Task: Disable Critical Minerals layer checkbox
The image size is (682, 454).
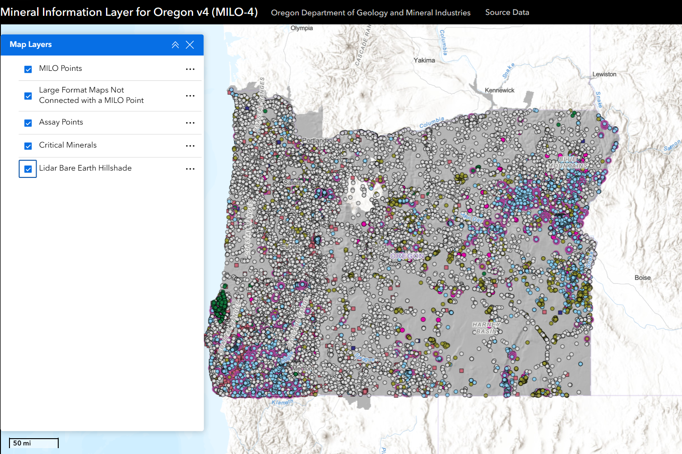Action: click(28, 146)
